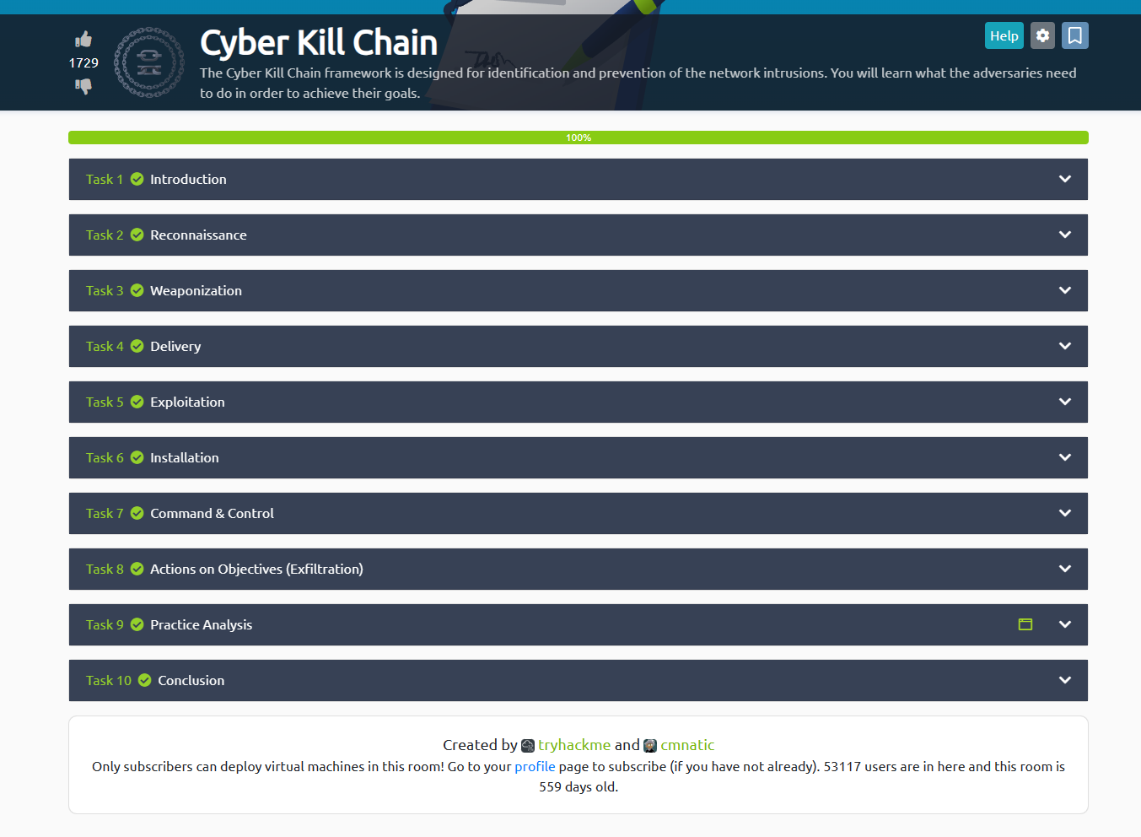Open the Delivery task title
Viewport: 1141px width, 837px height.
pyautogui.click(x=175, y=346)
